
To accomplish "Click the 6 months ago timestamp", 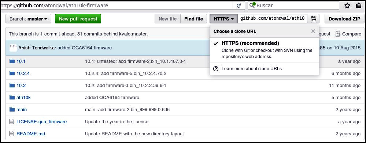I will (346, 74).
